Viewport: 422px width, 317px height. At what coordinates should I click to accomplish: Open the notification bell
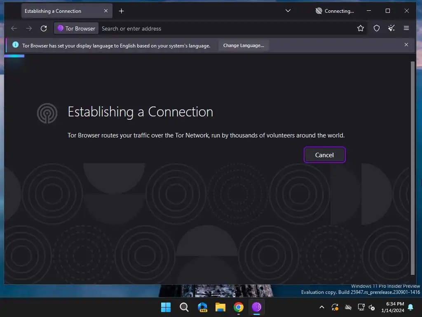[x=410, y=307]
